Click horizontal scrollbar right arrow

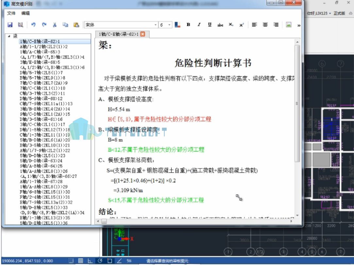292,221
